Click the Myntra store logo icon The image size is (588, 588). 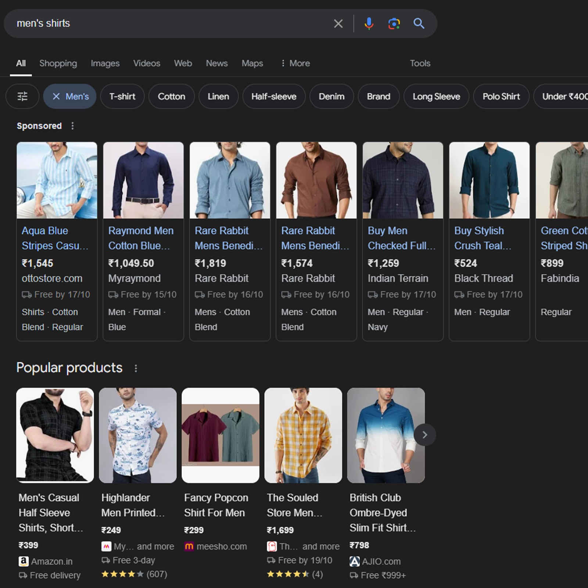pyautogui.click(x=106, y=546)
